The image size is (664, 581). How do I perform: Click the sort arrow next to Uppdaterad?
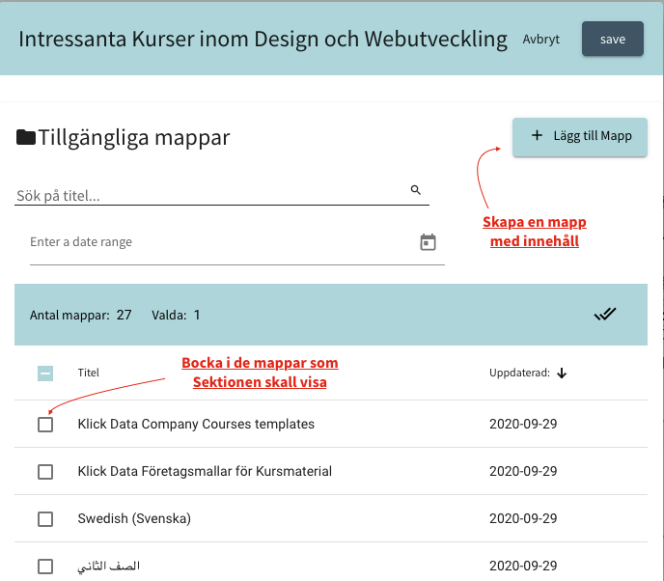[x=562, y=373]
